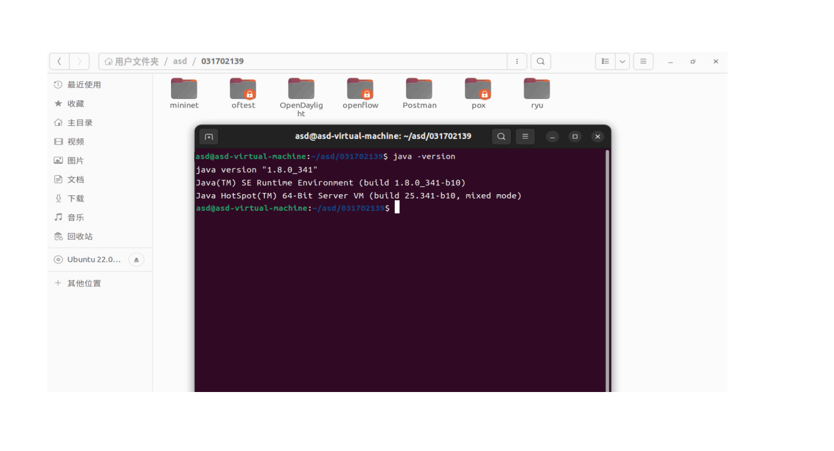Screen dimensions: 834x451
Task: Click the terminal prompt cursor
Action: pos(397,208)
